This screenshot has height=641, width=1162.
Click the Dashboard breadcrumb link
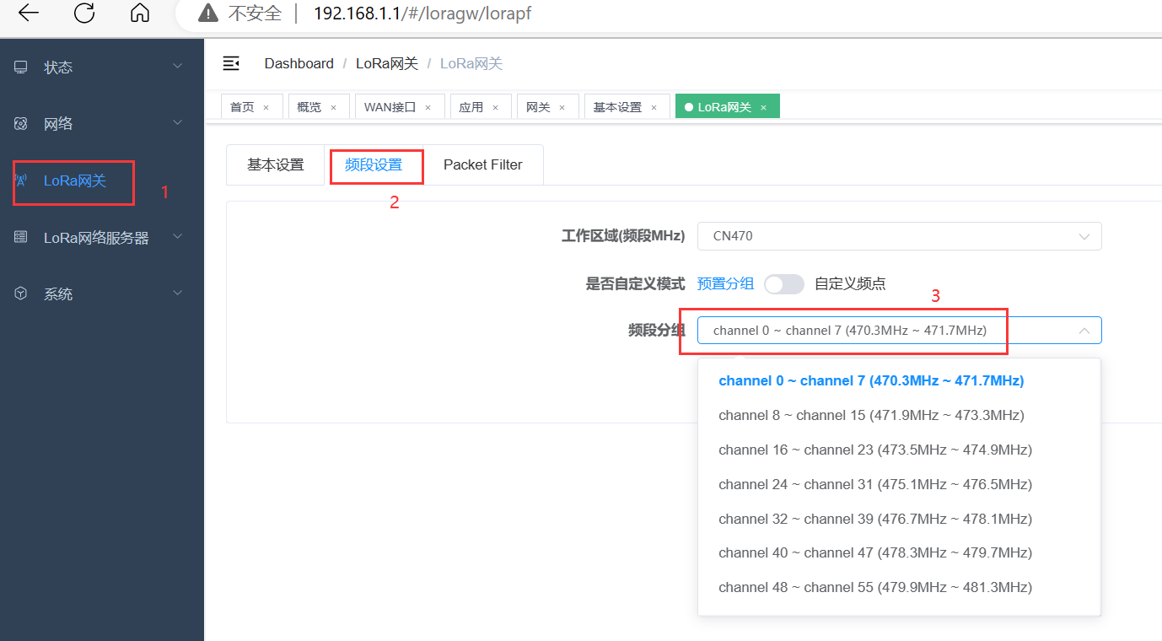click(299, 63)
